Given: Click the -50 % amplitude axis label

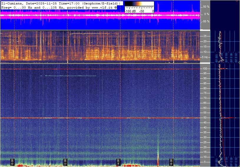Looking at the screenshot, I should (x=205, y=21).
